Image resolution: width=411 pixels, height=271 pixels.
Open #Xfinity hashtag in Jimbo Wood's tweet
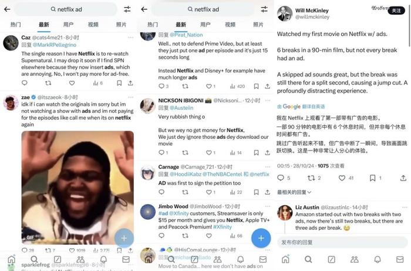[x=223, y=227]
